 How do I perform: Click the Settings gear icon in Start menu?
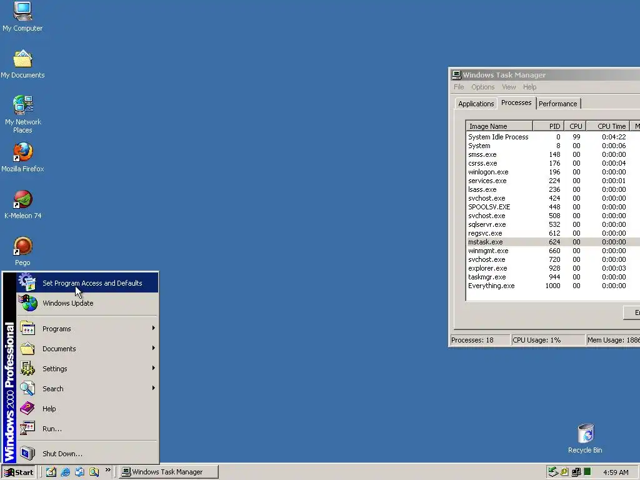(x=27, y=369)
